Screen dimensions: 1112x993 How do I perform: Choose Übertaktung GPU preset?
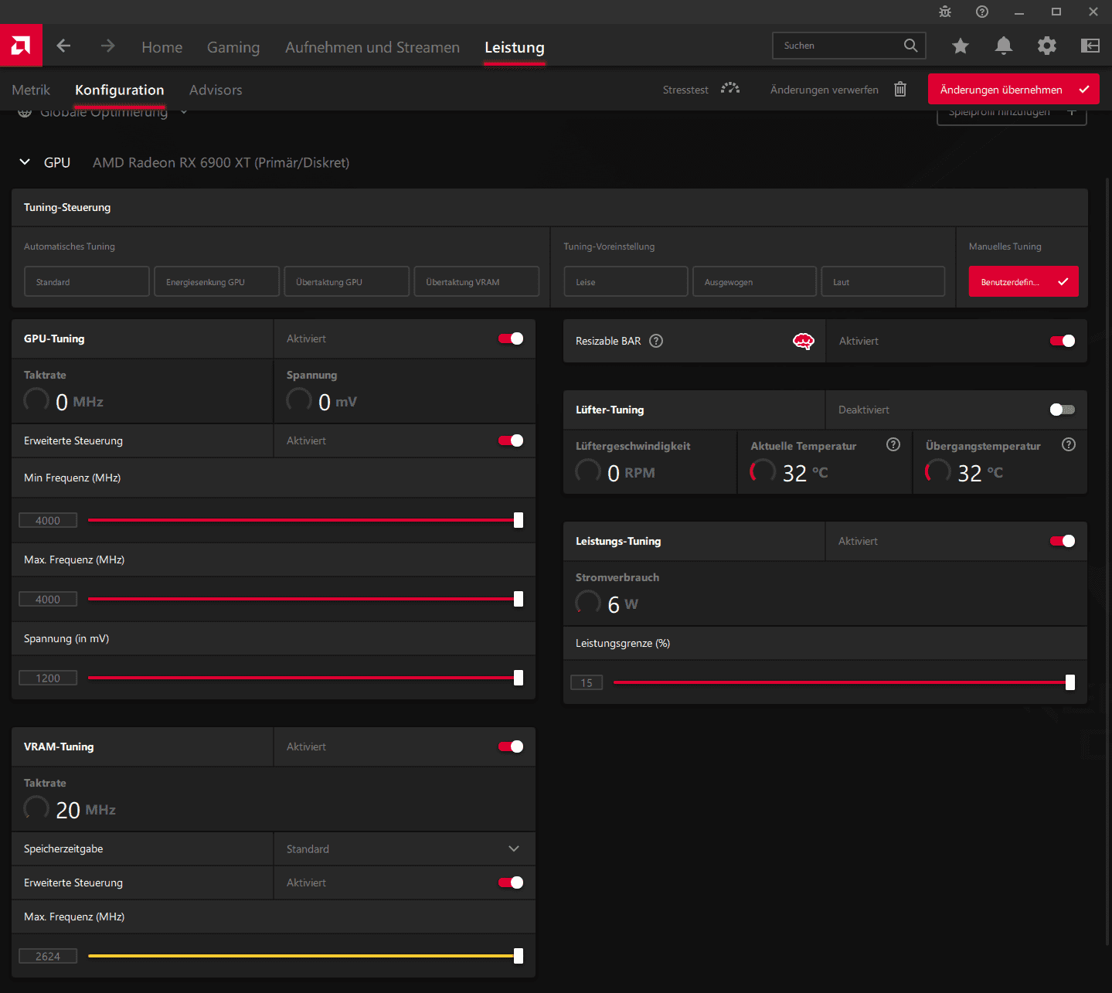347,281
